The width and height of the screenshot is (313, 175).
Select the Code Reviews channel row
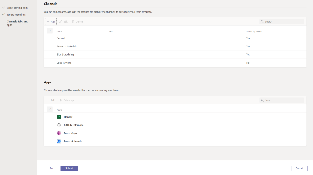(x=64, y=63)
